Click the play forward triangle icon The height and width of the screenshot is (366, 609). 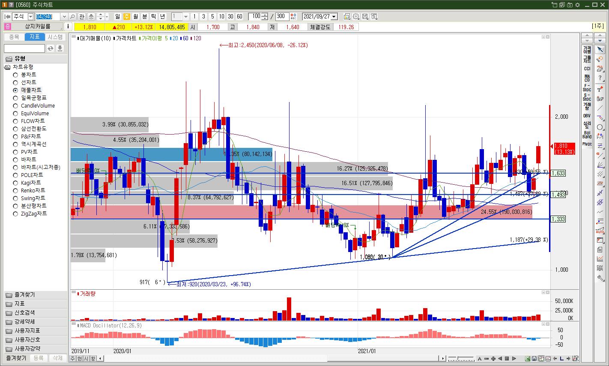514,359
